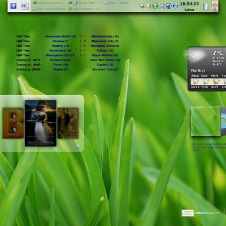Click Fulham in the scores widget

105,50
